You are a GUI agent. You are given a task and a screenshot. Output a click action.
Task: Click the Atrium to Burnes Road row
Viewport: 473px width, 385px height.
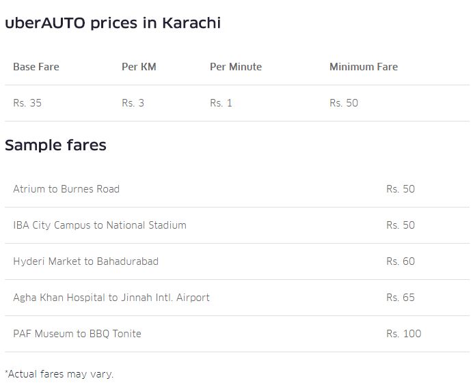coord(66,189)
